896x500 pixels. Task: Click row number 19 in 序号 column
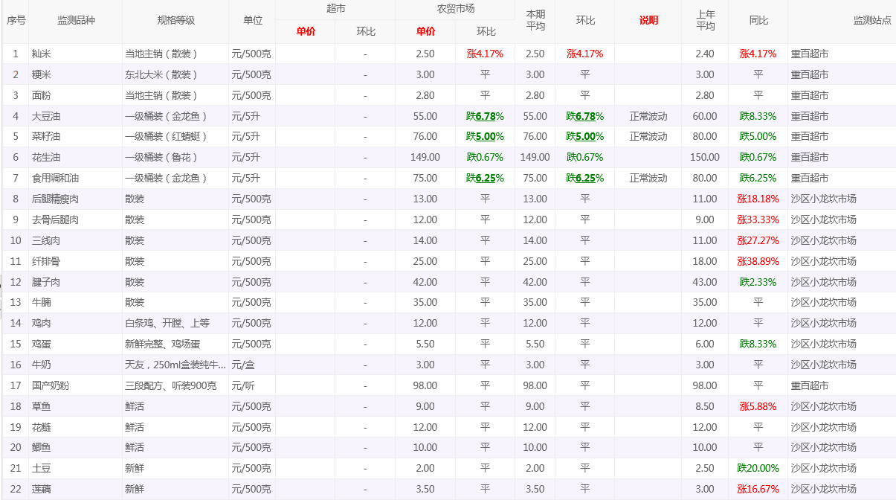click(16, 427)
